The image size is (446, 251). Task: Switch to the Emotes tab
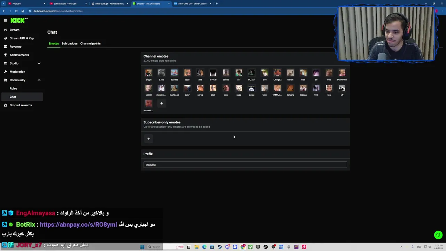point(54,44)
